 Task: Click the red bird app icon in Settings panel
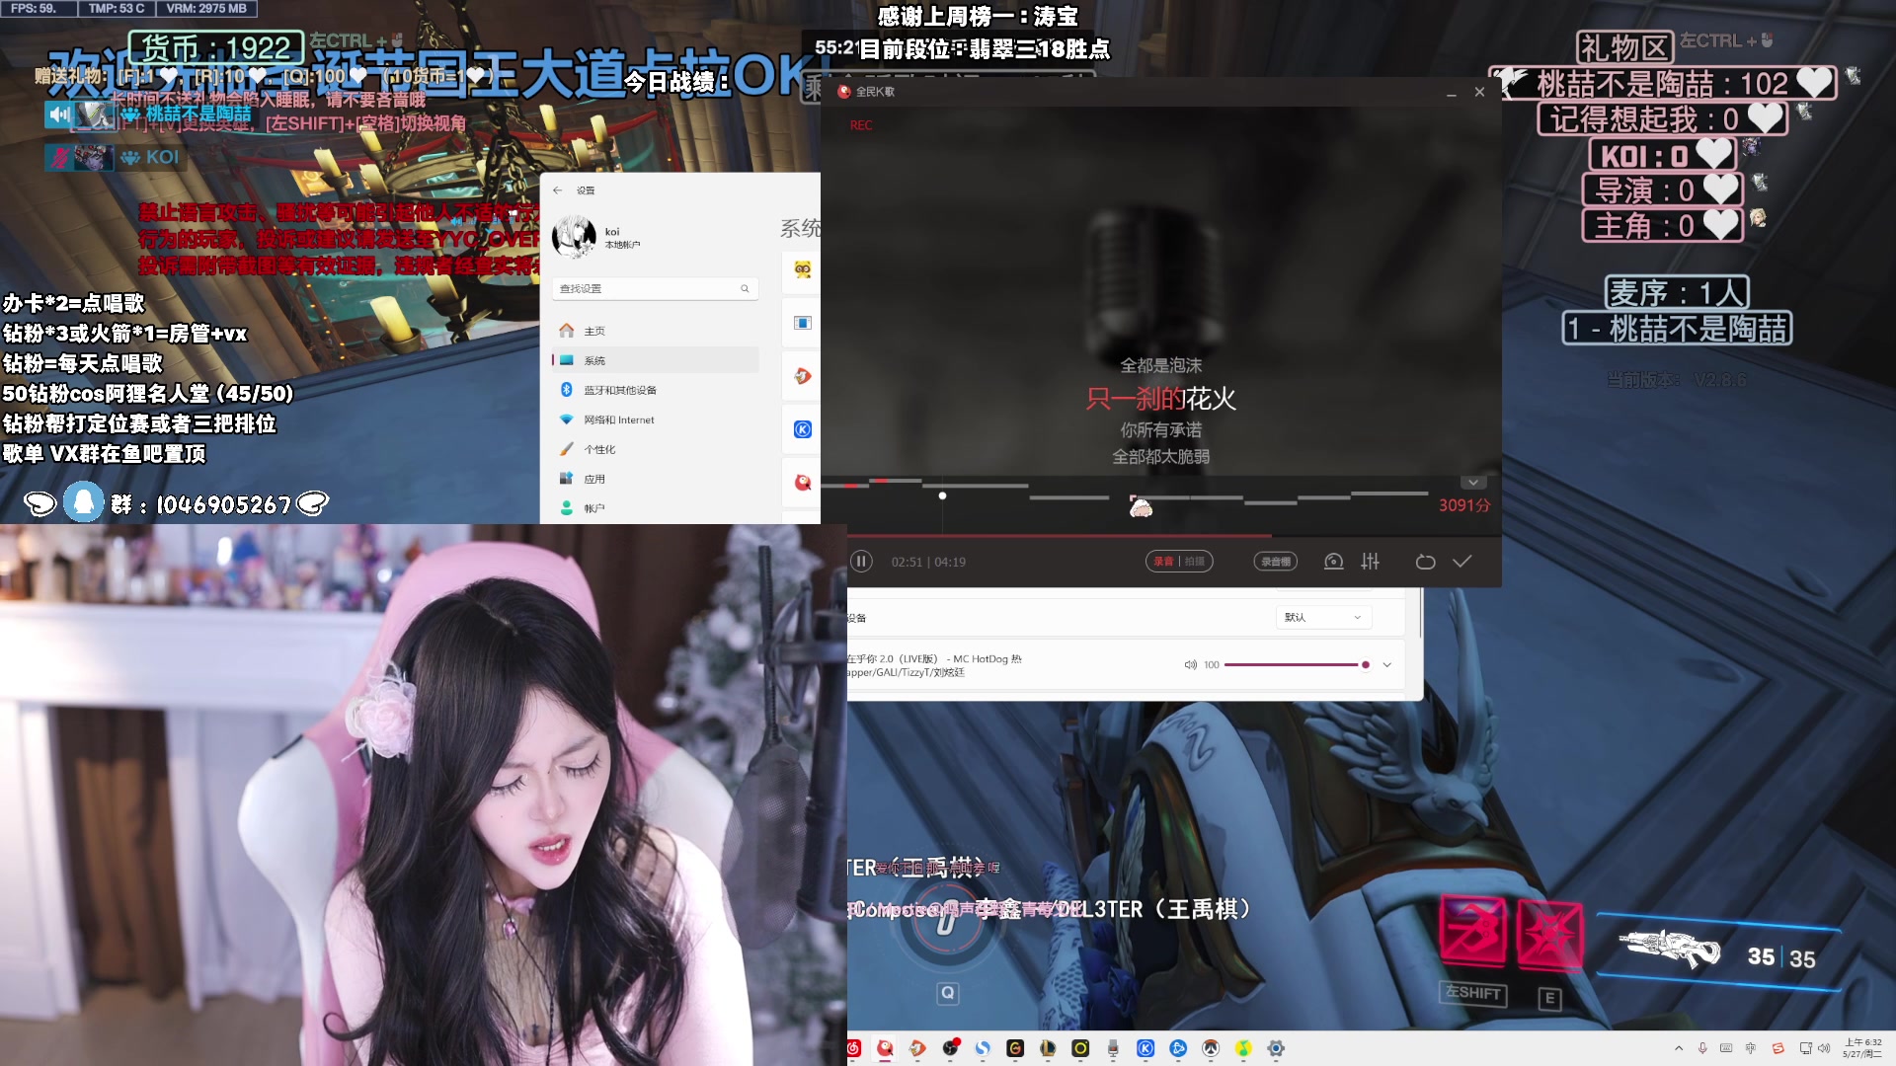coord(803,483)
